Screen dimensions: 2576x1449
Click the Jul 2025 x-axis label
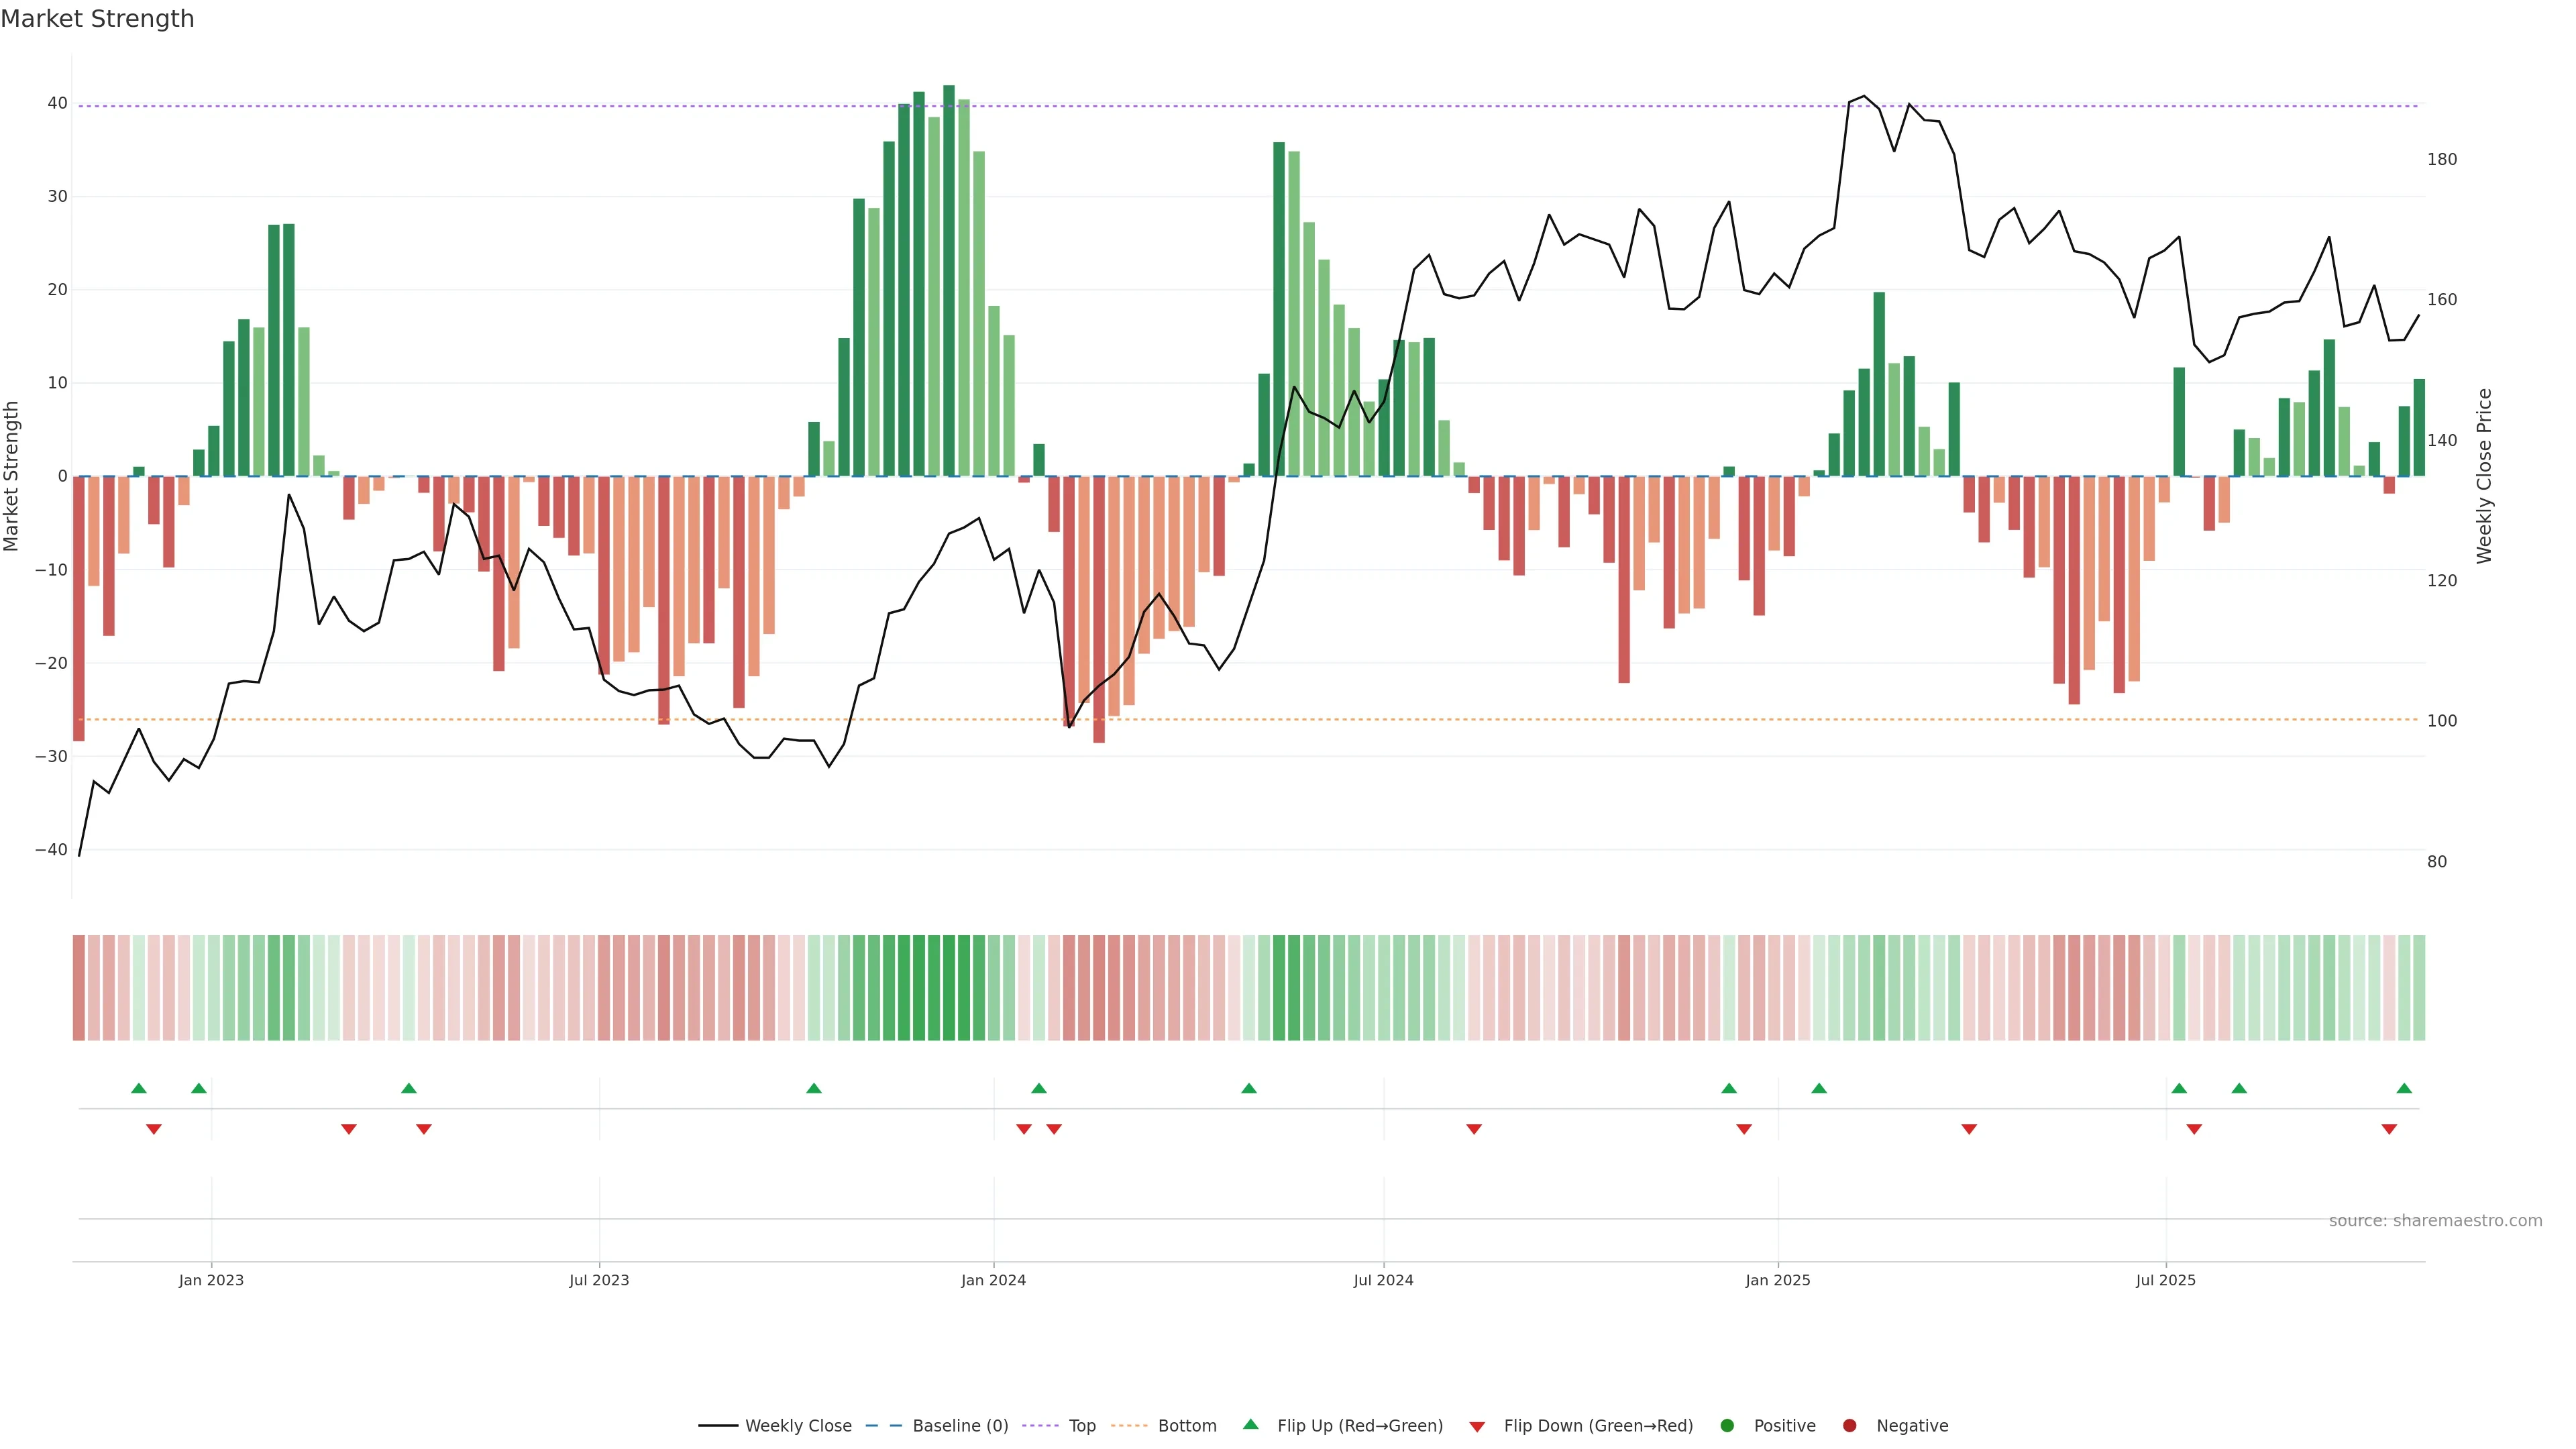(x=2165, y=1280)
